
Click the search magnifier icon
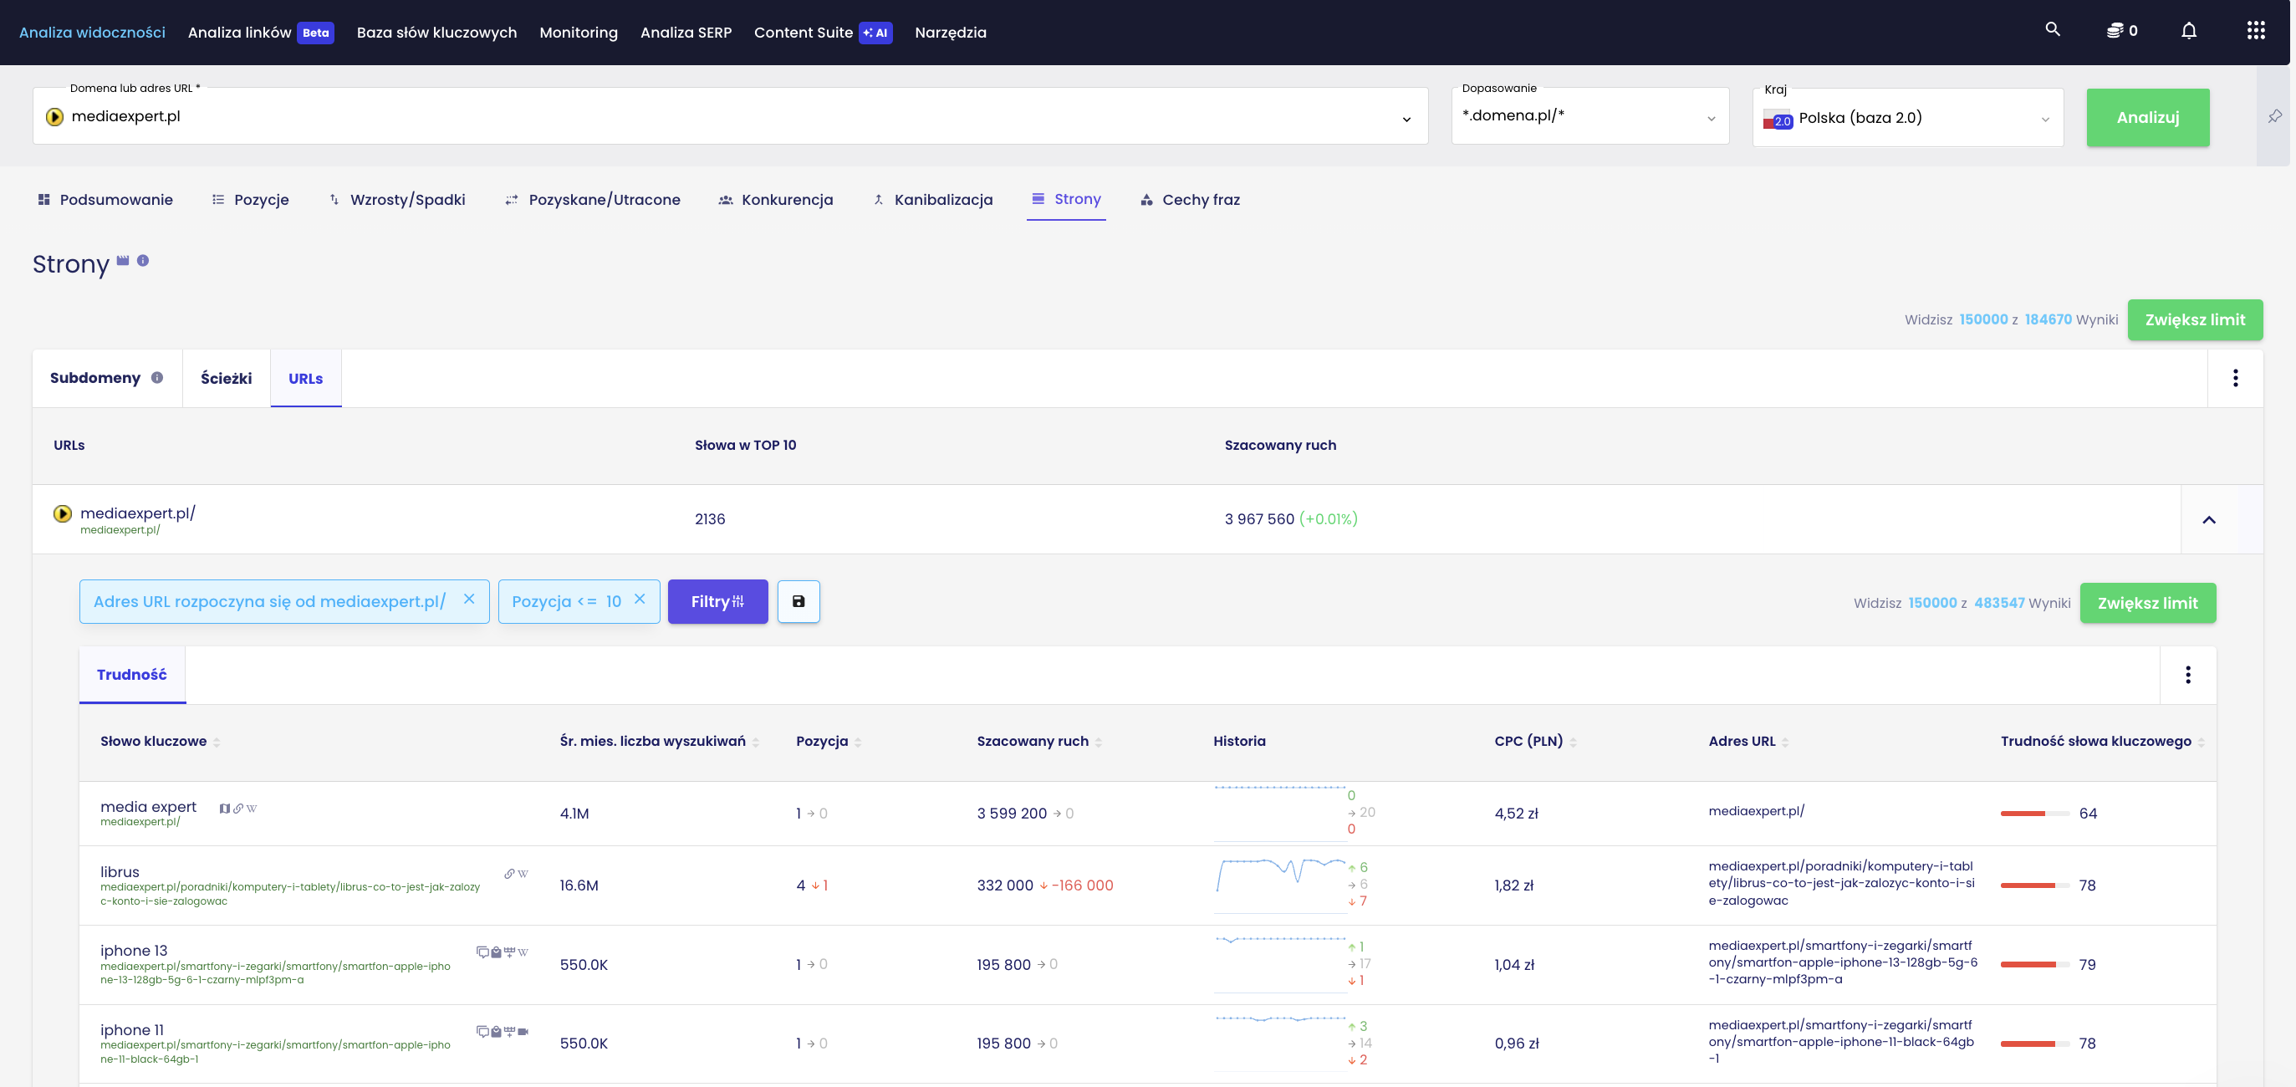click(x=2052, y=29)
